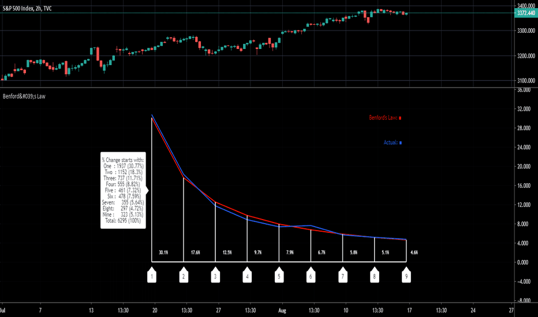Click the 6.7% expected value label
Screen dimensions: 538x317
(x=322, y=252)
